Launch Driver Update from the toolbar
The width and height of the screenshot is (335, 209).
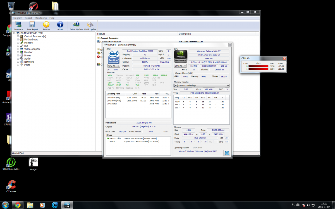(x=76, y=26)
